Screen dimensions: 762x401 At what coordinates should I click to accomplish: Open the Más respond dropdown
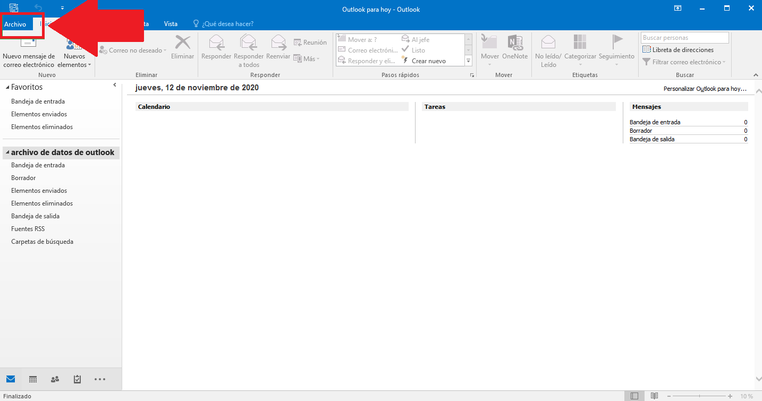307,59
